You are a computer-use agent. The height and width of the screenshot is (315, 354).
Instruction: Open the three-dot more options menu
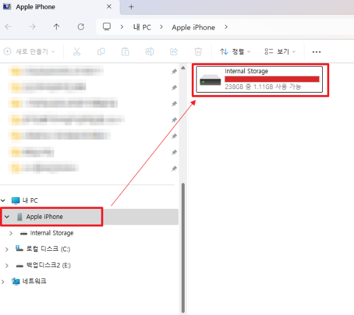pyautogui.click(x=316, y=52)
